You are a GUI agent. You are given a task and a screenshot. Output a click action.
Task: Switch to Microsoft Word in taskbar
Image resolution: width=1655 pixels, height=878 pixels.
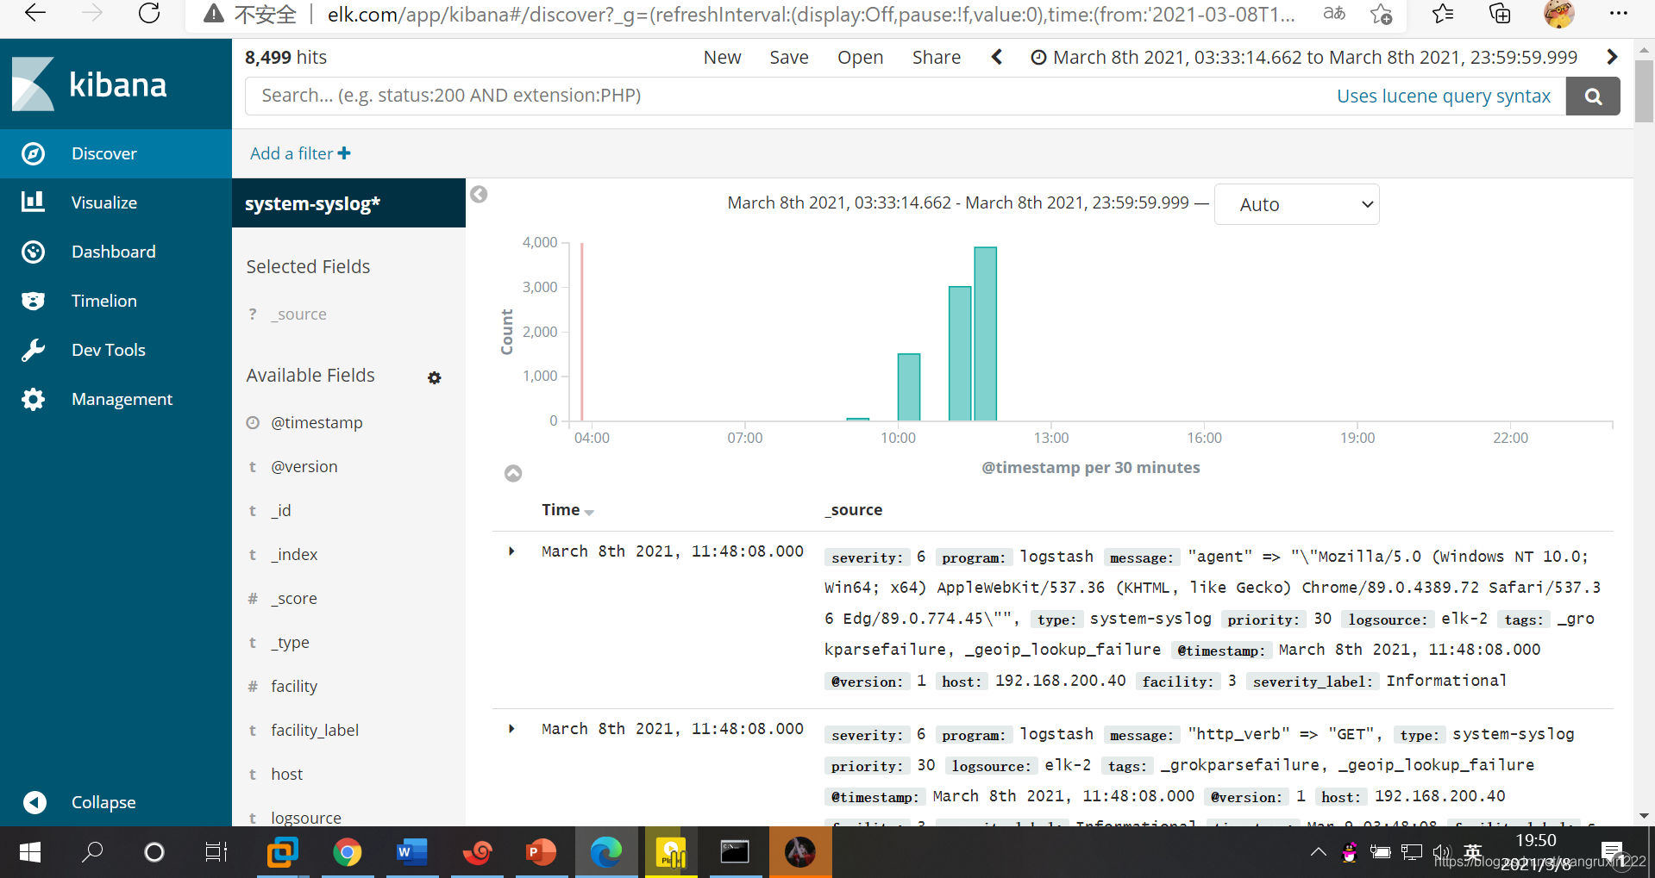click(411, 852)
